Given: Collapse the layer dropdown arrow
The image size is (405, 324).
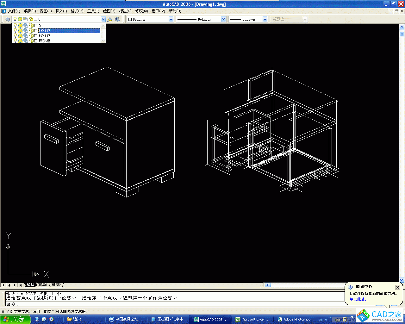Looking at the screenshot, I should click(x=103, y=19).
